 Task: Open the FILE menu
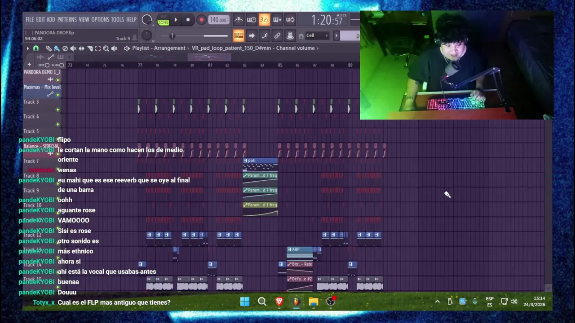(30, 20)
